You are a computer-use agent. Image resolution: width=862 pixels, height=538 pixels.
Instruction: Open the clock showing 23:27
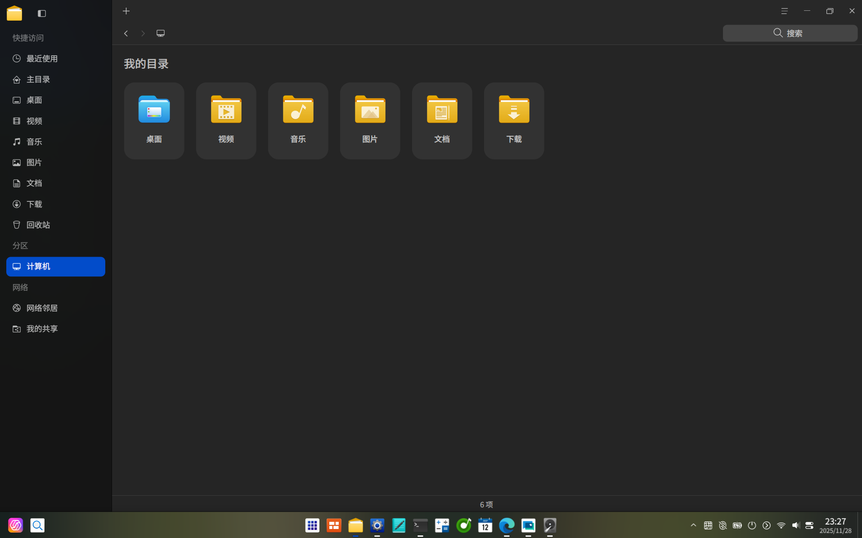(835, 525)
